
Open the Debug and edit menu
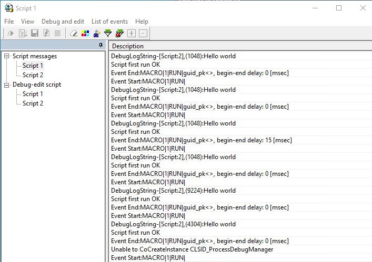63,22
